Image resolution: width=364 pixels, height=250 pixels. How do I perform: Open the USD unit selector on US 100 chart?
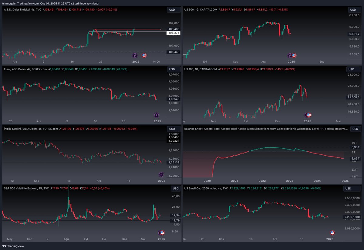click(x=353, y=69)
